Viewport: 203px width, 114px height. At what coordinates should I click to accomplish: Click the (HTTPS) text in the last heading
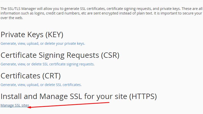(143, 96)
